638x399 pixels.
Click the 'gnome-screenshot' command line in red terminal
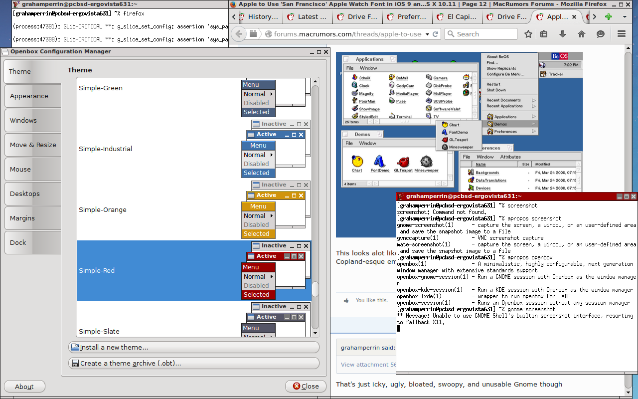[x=531, y=309]
